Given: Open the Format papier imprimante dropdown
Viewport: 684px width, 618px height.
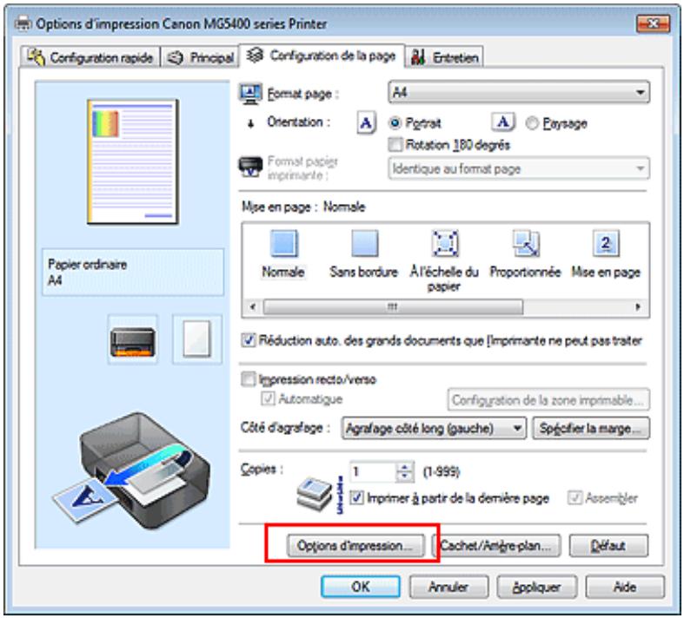Looking at the screenshot, I should [x=518, y=168].
